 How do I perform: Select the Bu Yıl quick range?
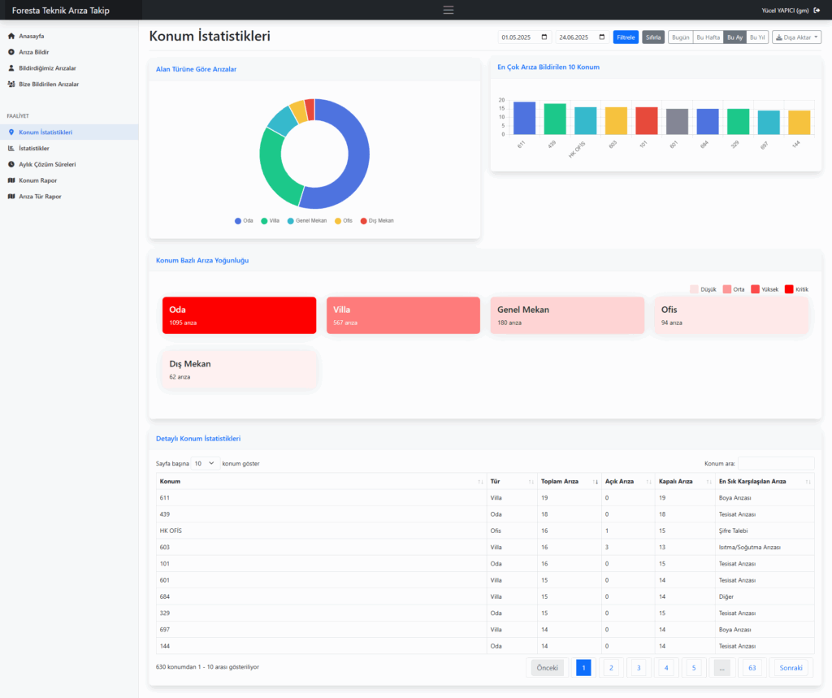pyautogui.click(x=757, y=37)
